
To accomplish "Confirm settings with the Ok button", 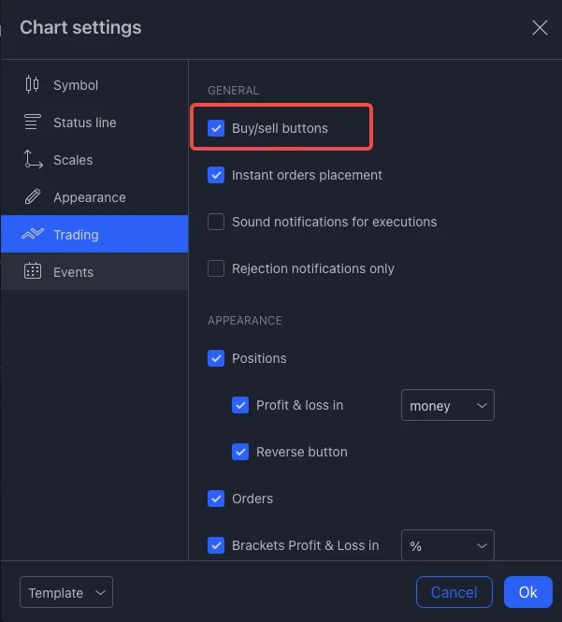I will [x=527, y=592].
